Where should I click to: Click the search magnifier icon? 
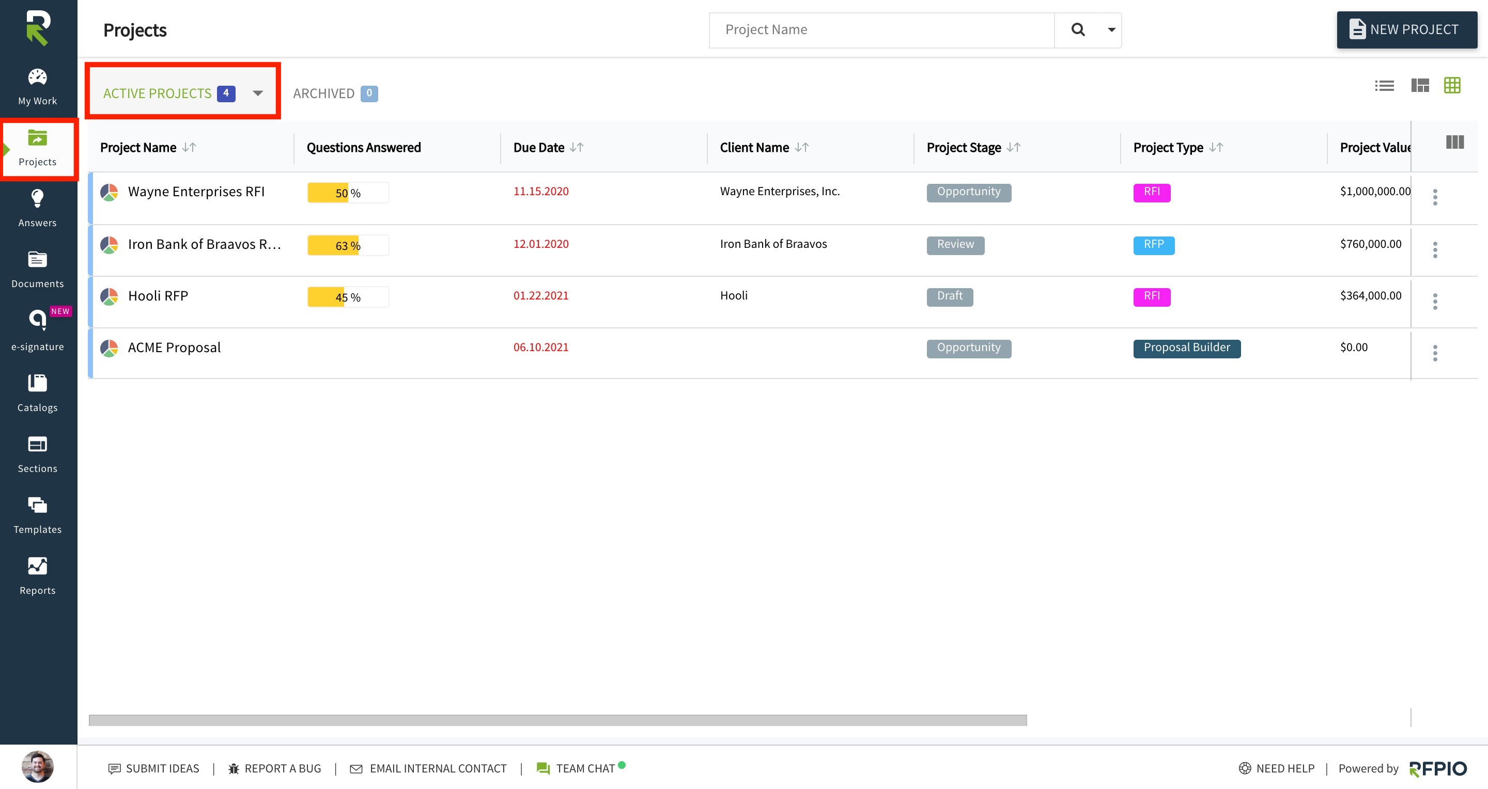click(1078, 29)
